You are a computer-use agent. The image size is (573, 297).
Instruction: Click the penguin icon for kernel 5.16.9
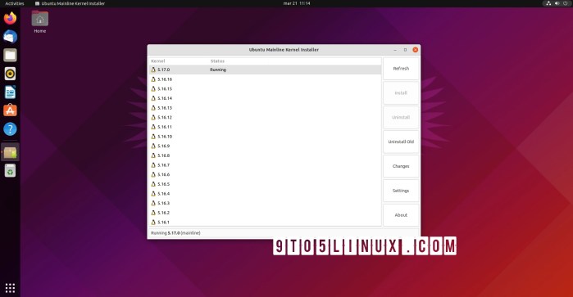[153, 146]
